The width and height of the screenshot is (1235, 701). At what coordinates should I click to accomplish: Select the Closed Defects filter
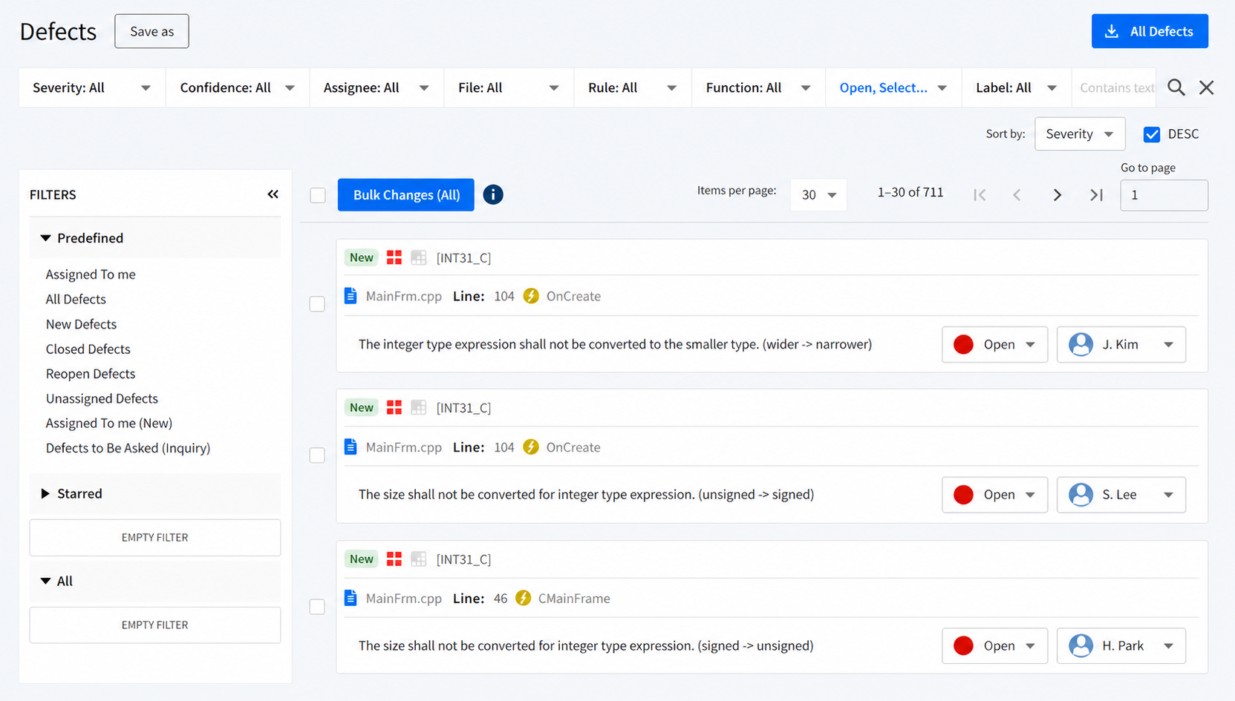click(88, 349)
